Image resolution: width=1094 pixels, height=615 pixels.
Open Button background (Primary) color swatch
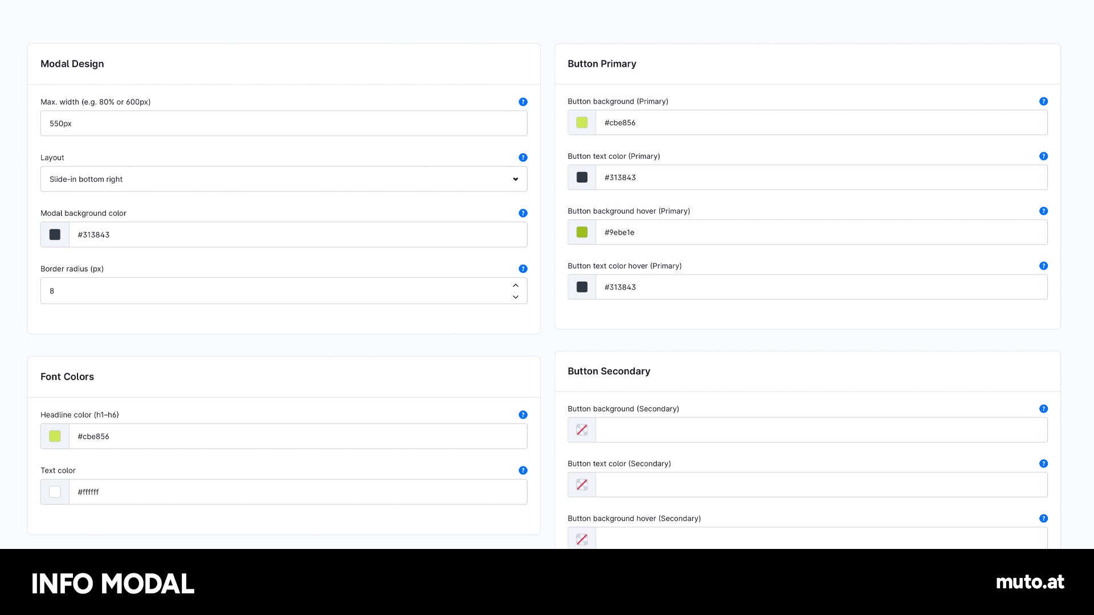tap(582, 122)
